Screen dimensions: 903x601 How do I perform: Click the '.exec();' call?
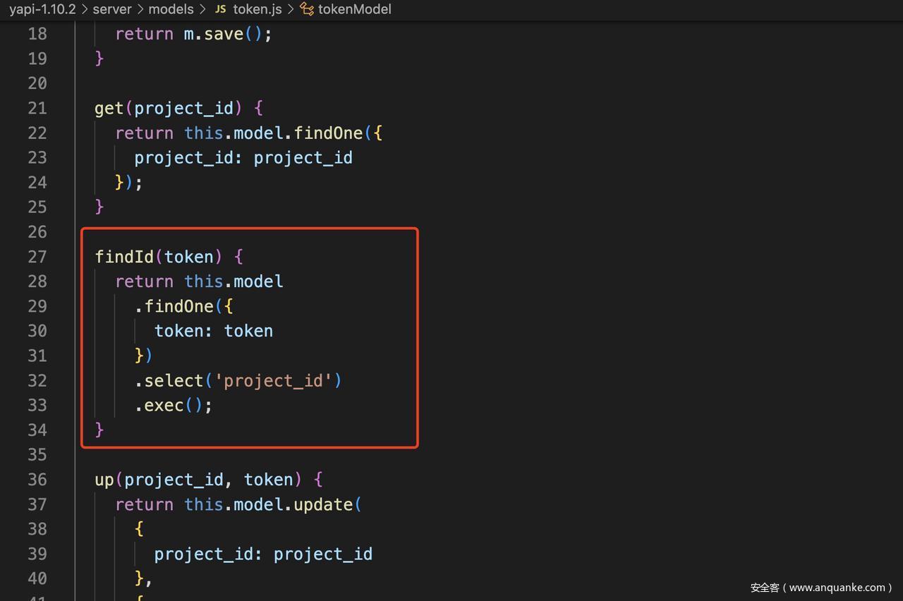(x=174, y=406)
